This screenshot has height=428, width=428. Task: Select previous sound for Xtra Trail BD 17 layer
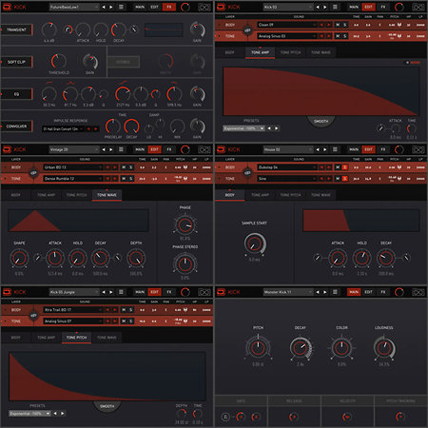coord(107,310)
